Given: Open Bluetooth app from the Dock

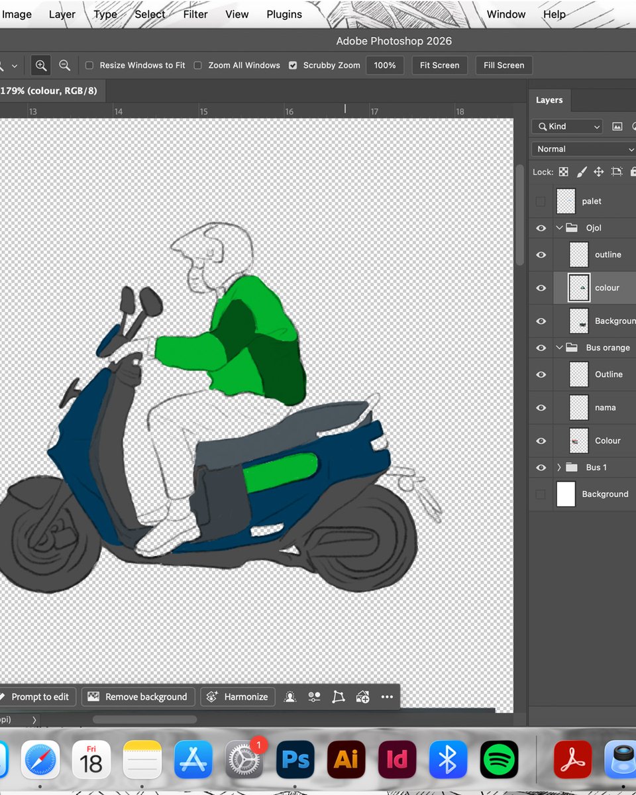Looking at the screenshot, I should tap(448, 759).
